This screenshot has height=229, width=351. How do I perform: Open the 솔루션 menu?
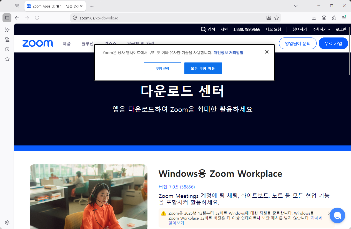pyautogui.click(x=87, y=44)
